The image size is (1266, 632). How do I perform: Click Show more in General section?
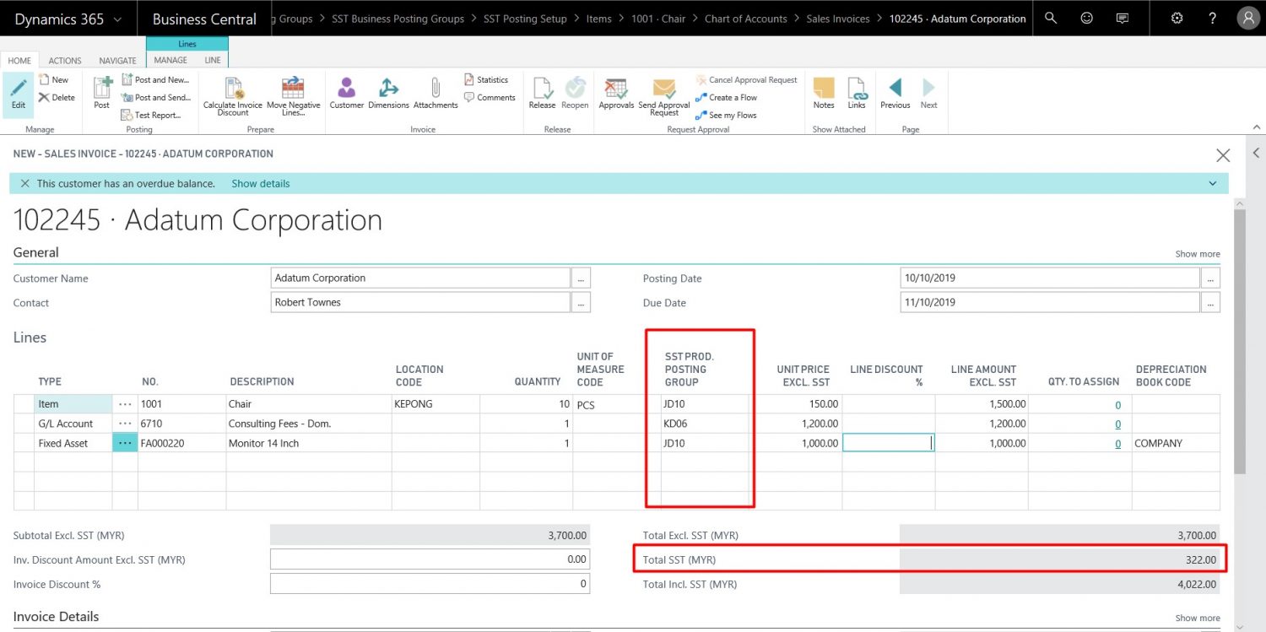pyautogui.click(x=1198, y=254)
